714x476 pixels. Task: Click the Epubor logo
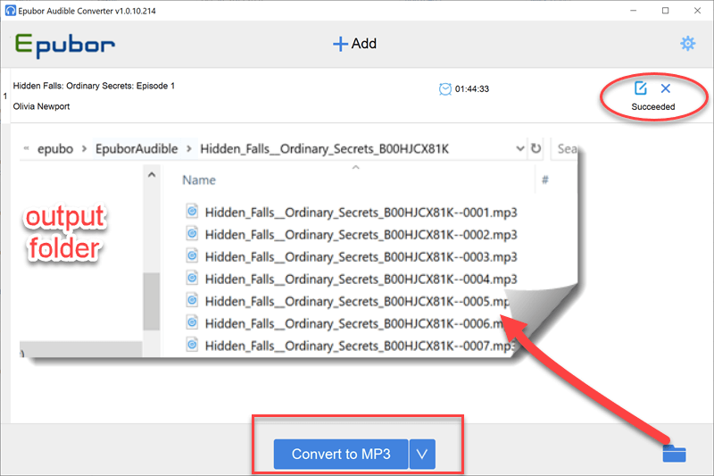coord(64,46)
